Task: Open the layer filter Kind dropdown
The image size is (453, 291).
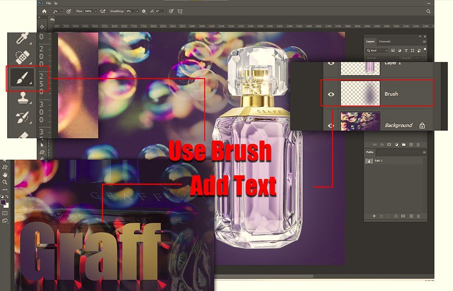Action: pyautogui.click(x=377, y=50)
